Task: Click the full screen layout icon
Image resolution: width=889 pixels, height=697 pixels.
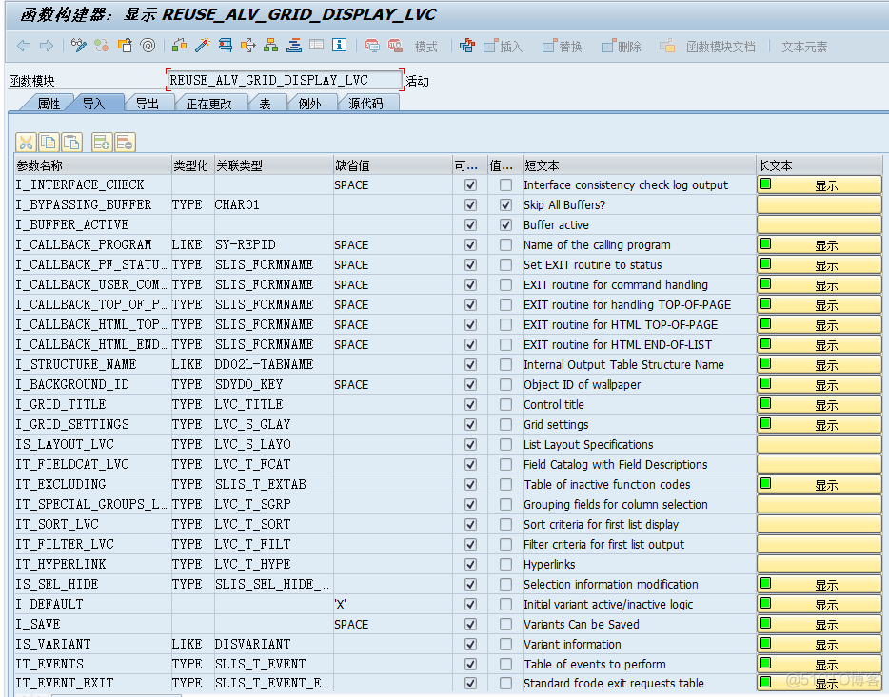Action: click(x=316, y=46)
